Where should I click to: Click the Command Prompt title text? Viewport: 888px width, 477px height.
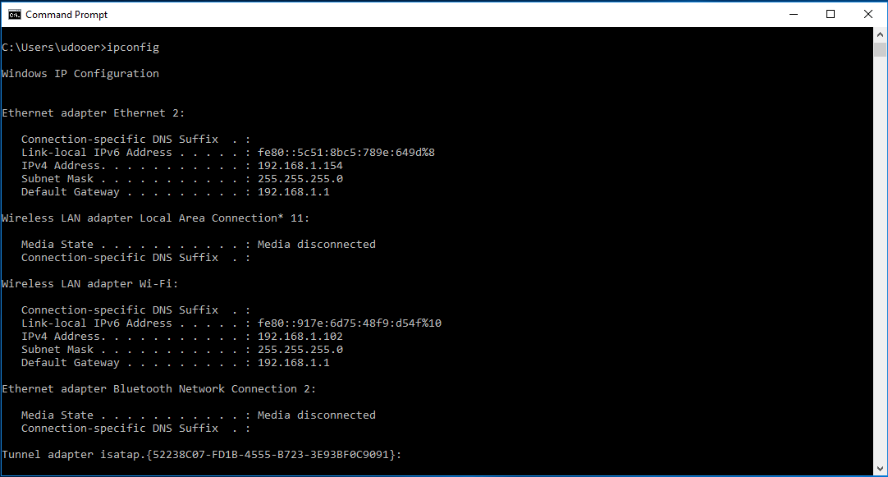(66, 15)
